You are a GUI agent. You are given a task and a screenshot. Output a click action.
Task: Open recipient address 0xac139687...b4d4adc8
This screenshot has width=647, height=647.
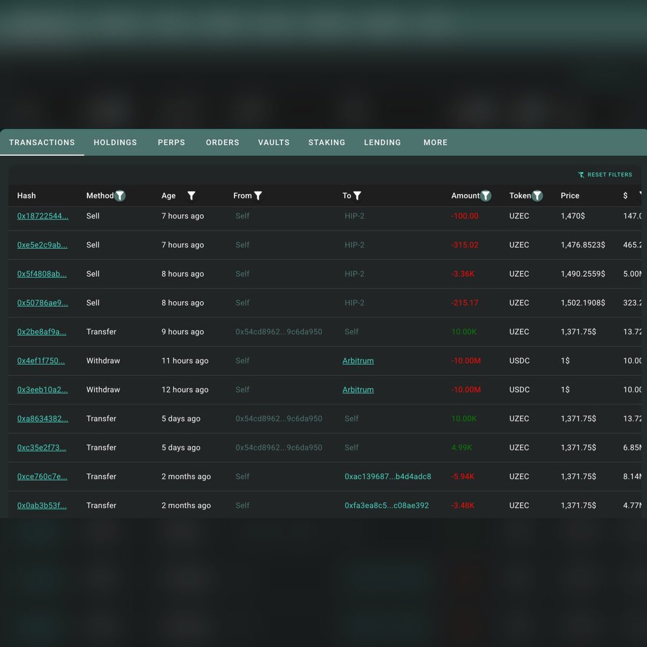coord(388,477)
